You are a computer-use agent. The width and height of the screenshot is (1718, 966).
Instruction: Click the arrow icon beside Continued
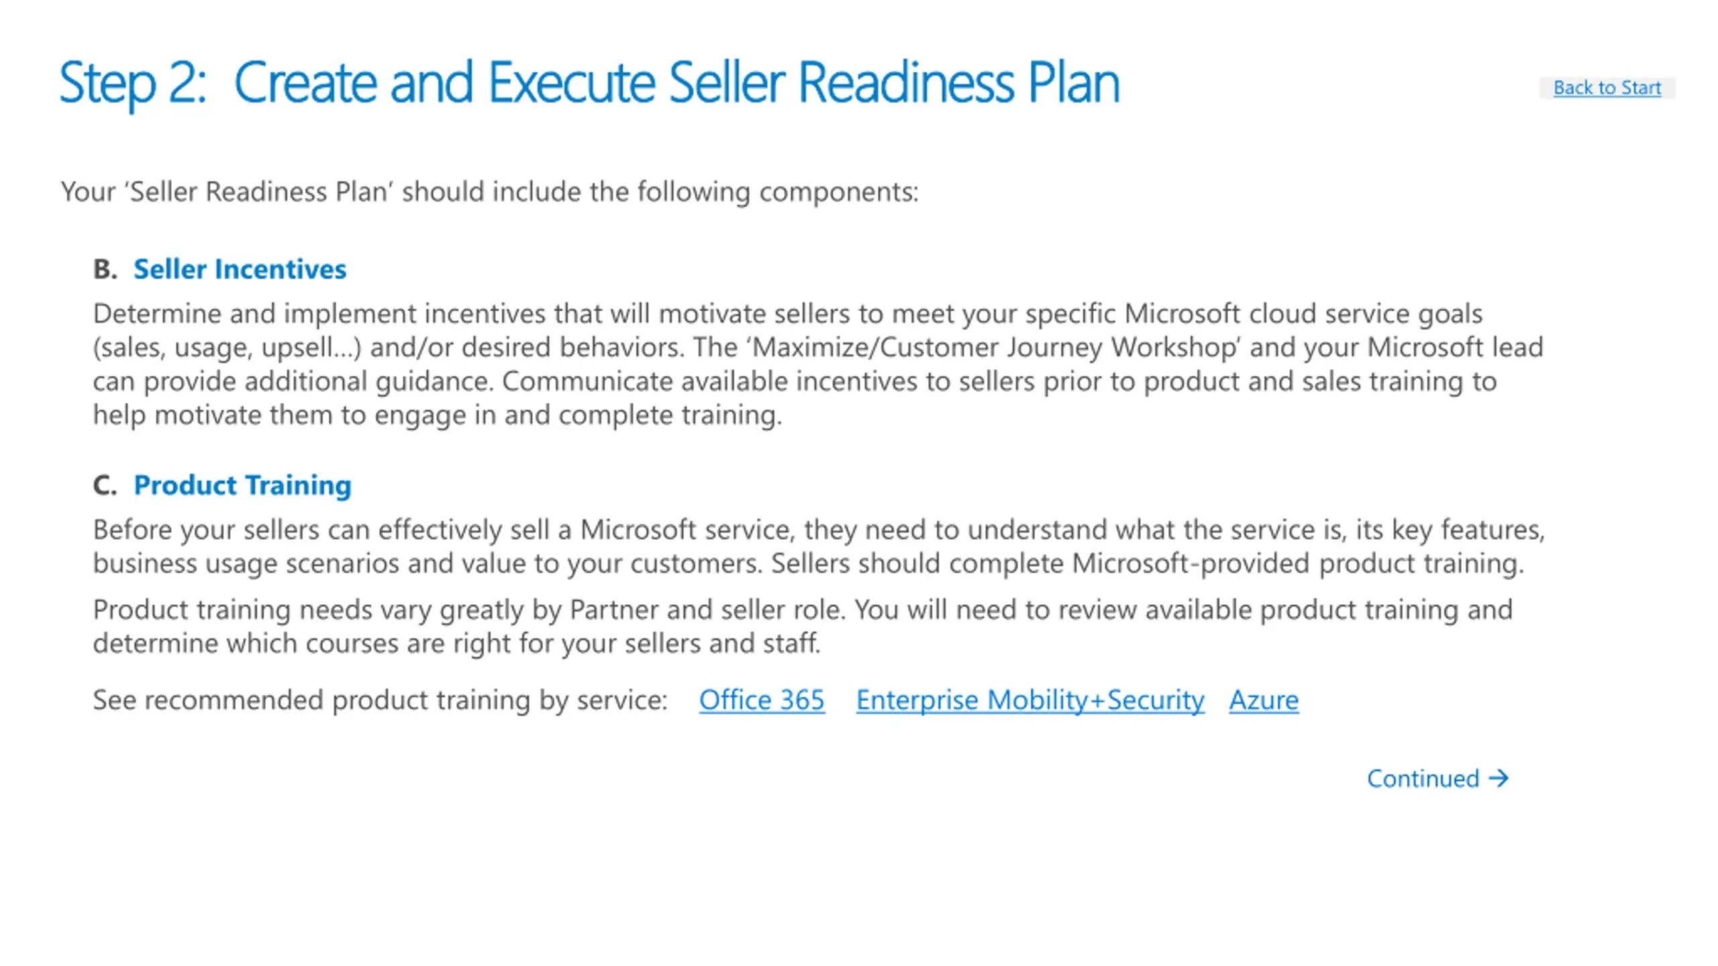coord(1499,778)
